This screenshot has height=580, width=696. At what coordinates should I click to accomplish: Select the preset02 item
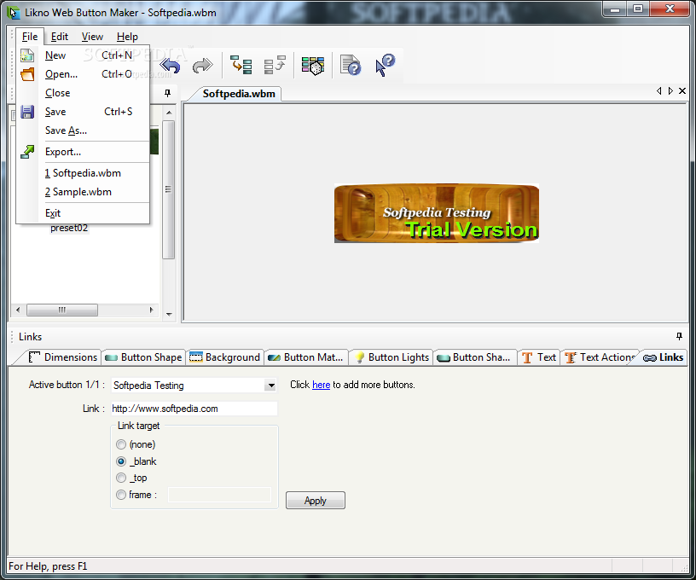point(69,228)
